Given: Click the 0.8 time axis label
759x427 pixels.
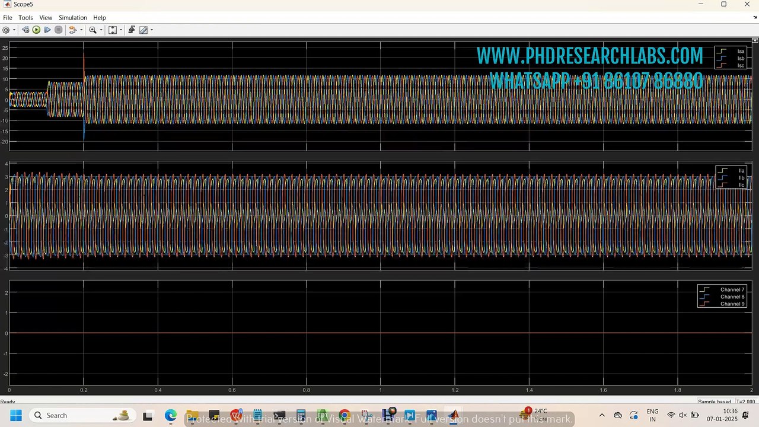Looking at the screenshot, I should (306, 390).
